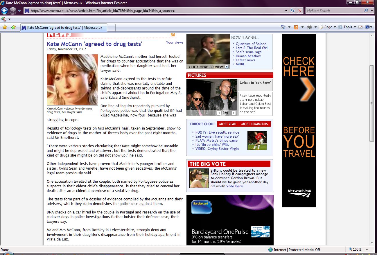Switch to the Most Comments tab
This screenshot has height=255, width=377.
[254, 124]
